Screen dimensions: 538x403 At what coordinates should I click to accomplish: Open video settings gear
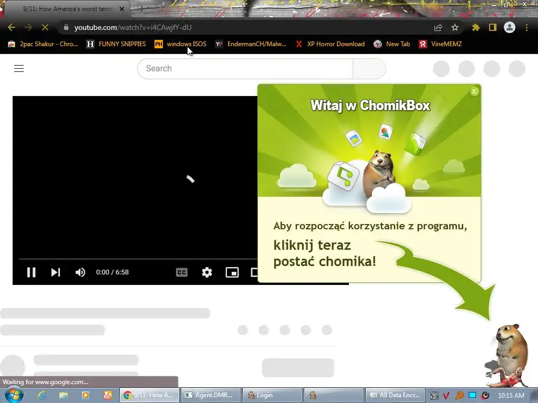(207, 272)
